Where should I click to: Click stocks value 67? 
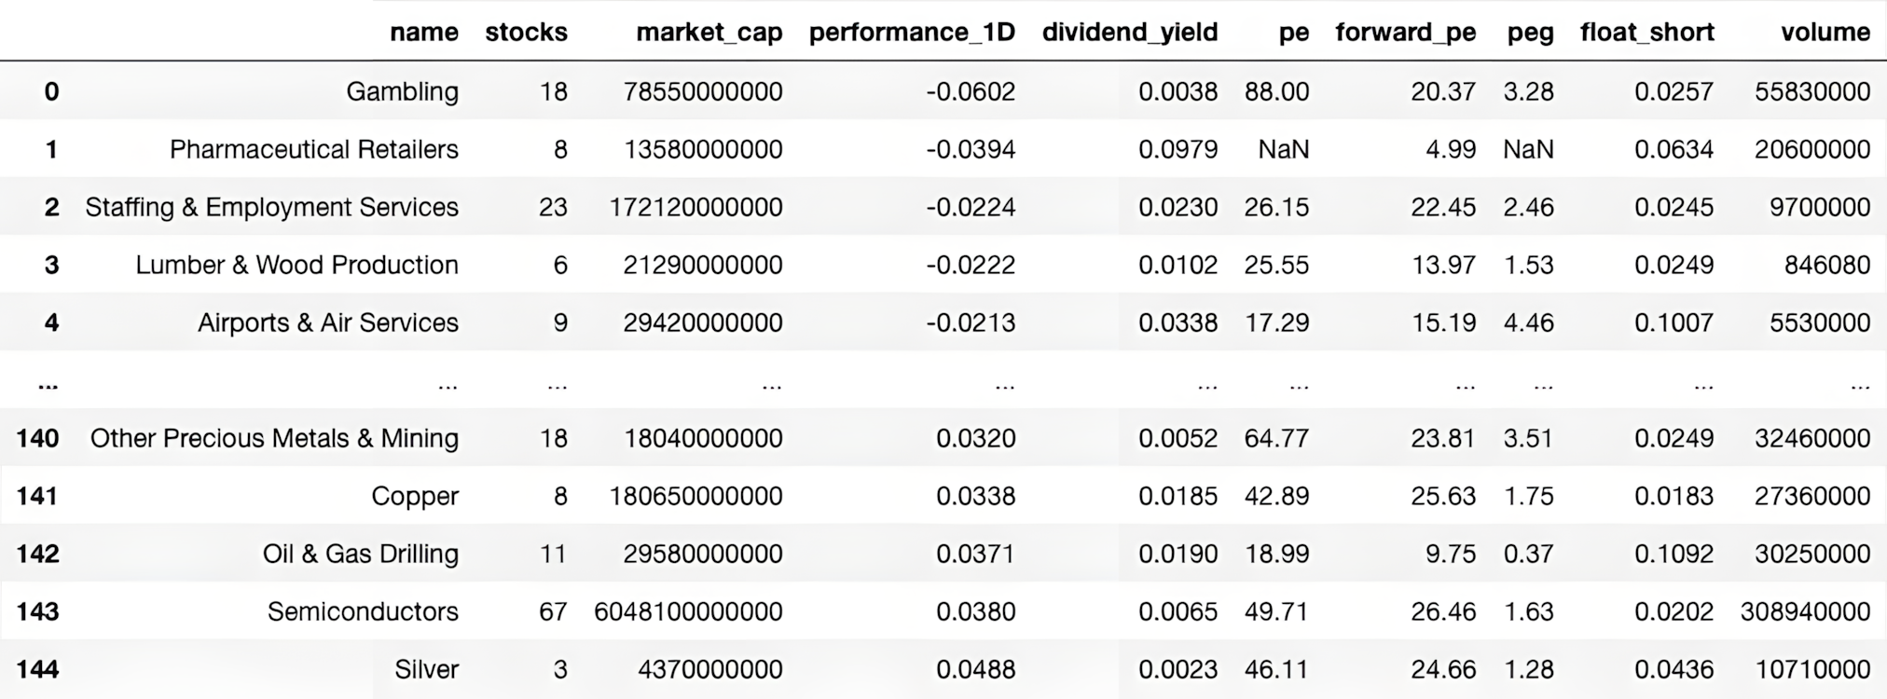coord(553,611)
